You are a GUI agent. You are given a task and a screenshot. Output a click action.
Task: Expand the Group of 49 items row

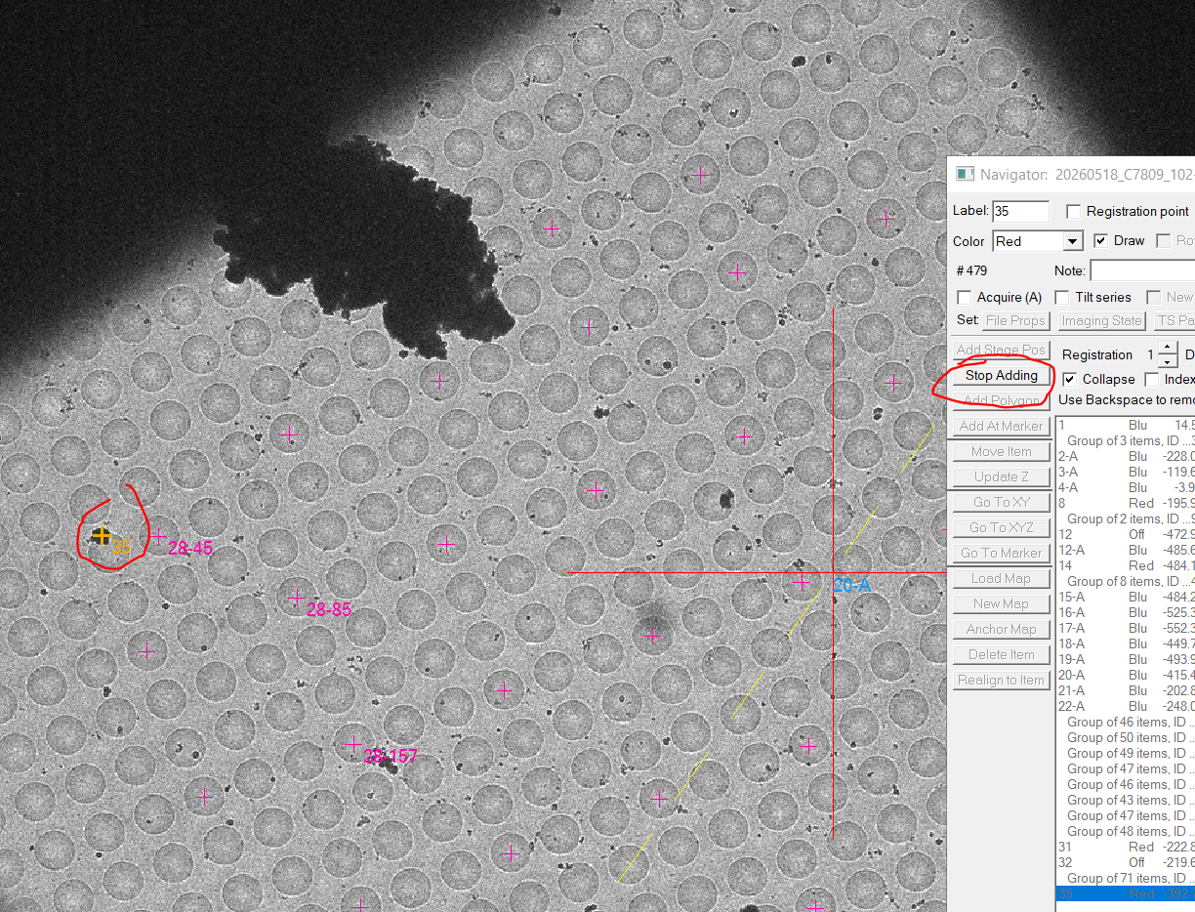click(1126, 753)
